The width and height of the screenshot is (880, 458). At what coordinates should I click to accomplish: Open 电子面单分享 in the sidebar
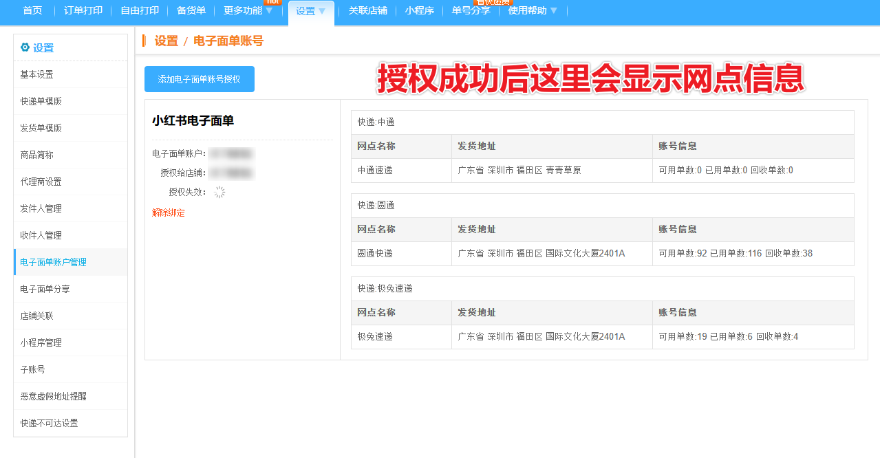pos(70,289)
